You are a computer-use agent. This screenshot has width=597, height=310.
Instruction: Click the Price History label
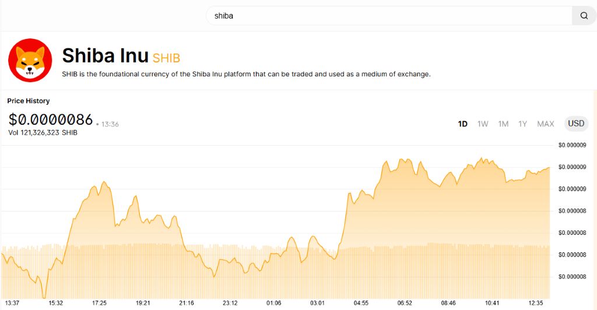click(x=29, y=101)
